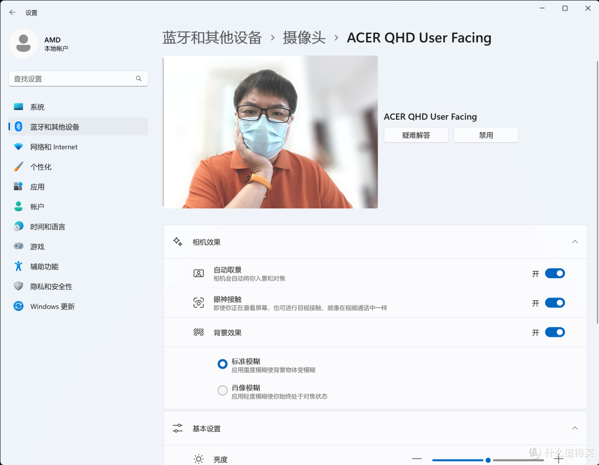Click the camera preview image
Image resolution: width=599 pixels, height=465 pixels.
(x=271, y=132)
